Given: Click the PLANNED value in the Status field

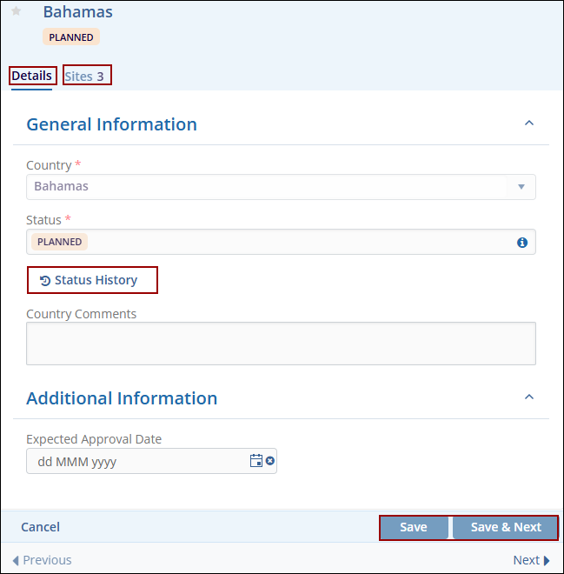Looking at the screenshot, I should pos(60,242).
